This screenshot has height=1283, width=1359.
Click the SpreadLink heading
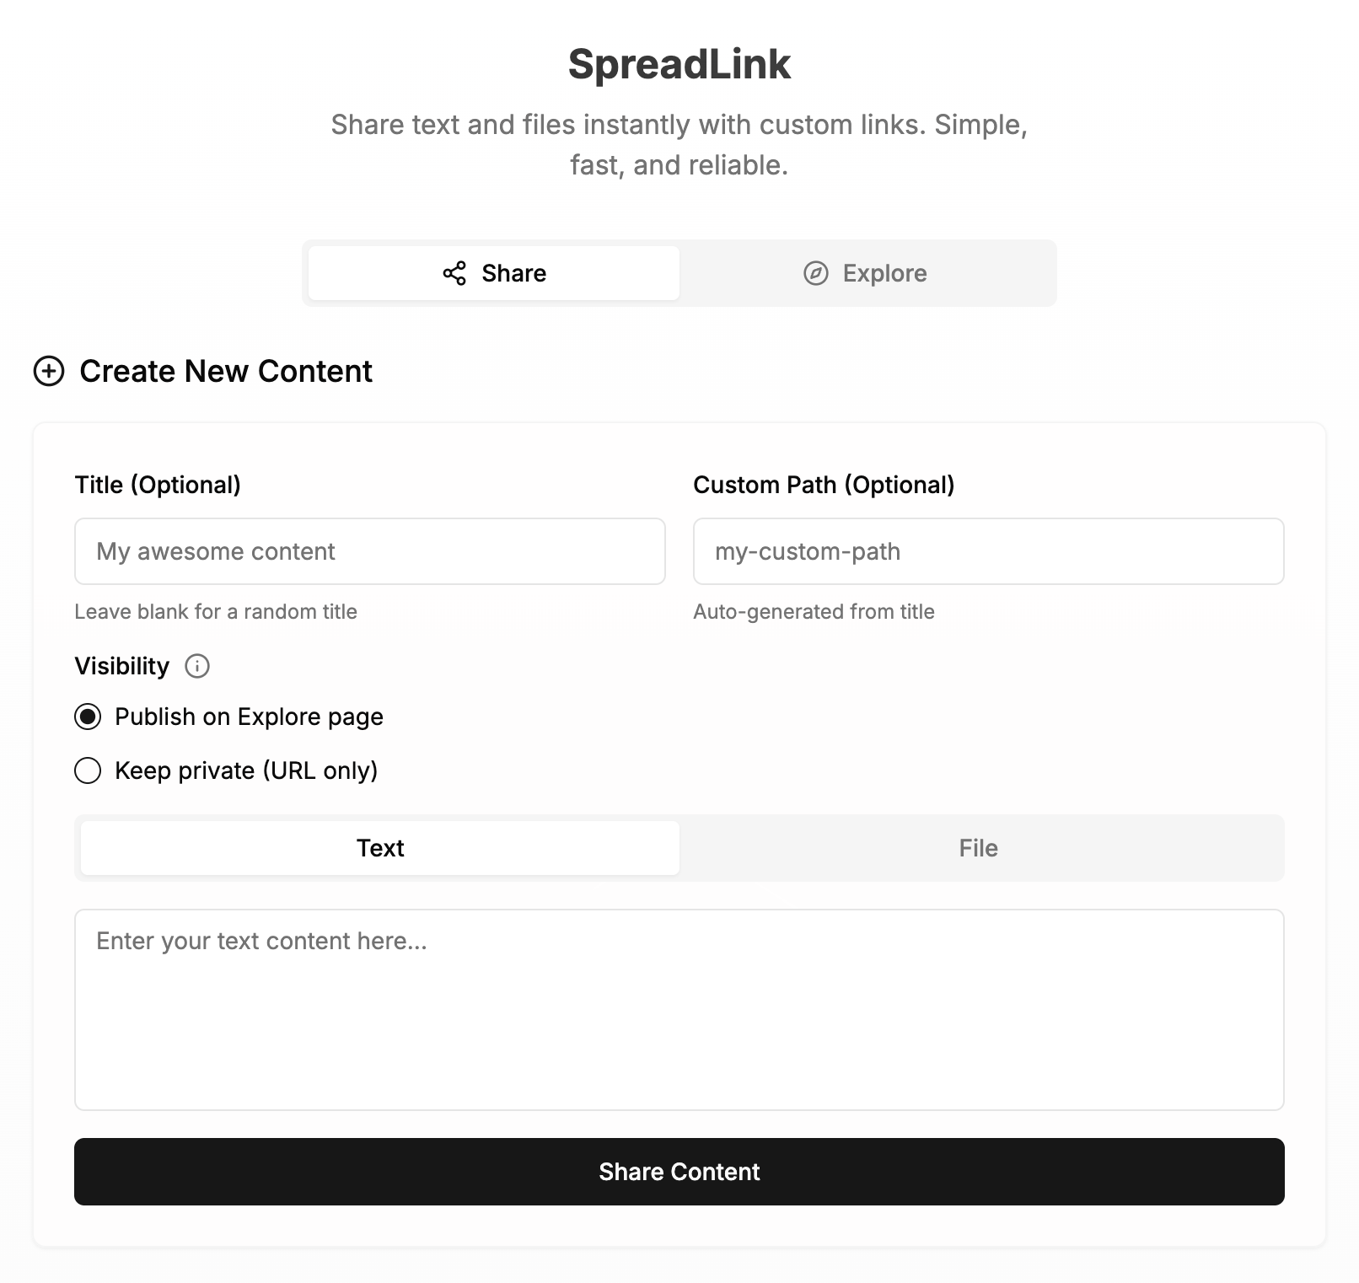(x=679, y=64)
